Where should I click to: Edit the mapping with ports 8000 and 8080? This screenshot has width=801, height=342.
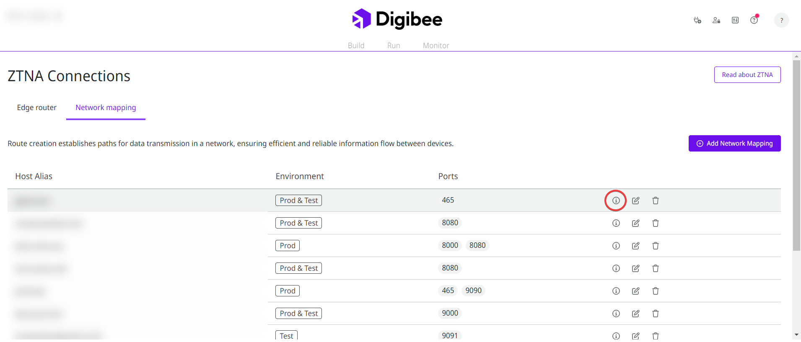(635, 246)
